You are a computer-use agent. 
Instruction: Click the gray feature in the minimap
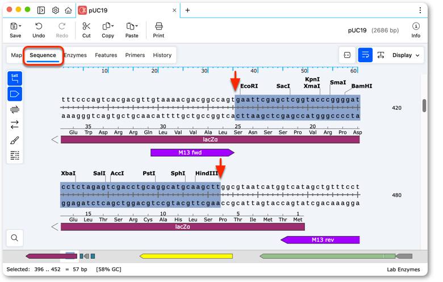coord(404,256)
